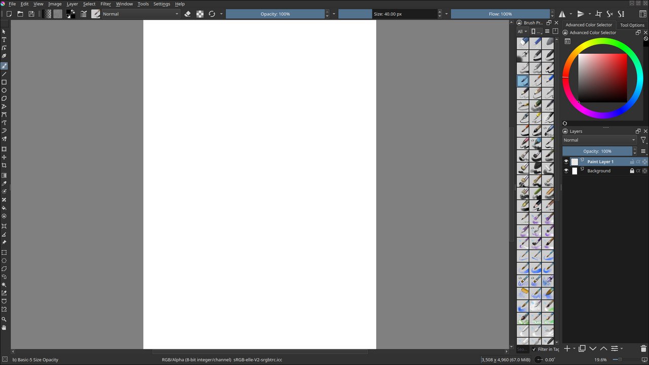Unlock the Background layer using its padlock
Screen dimensions: 649x365
(x=632, y=171)
